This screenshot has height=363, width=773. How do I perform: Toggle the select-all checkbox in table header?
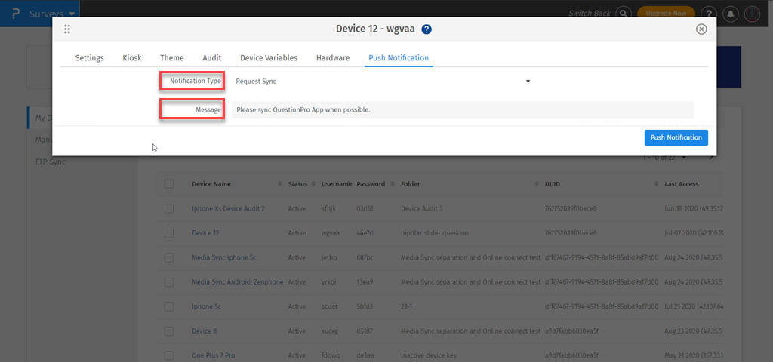coord(169,184)
